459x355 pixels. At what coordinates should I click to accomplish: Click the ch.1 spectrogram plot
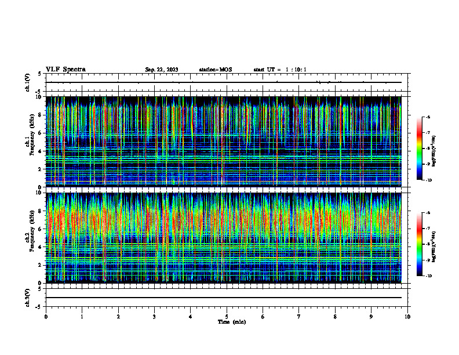coord(223,142)
